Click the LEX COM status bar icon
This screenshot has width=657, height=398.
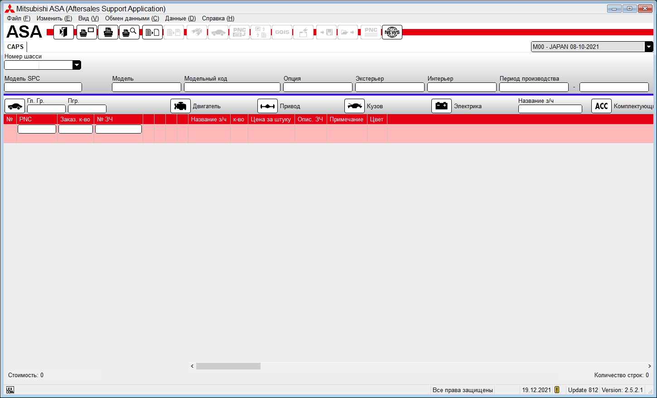10,390
